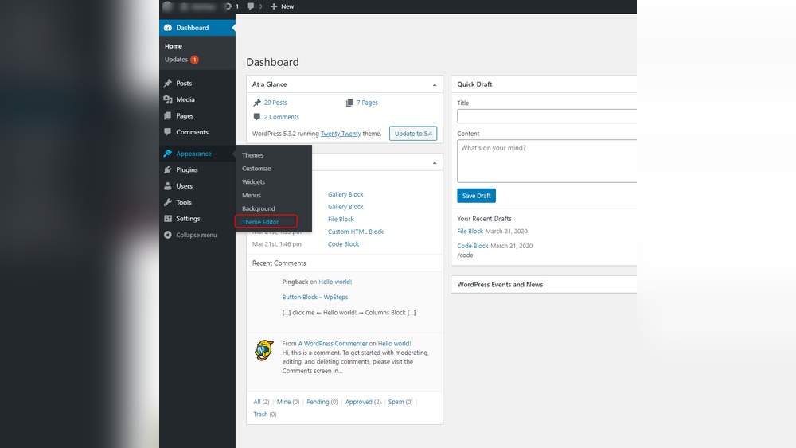Click the pages icon in At a Glance
Image resolution: width=796 pixels, height=448 pixels.
349,103
